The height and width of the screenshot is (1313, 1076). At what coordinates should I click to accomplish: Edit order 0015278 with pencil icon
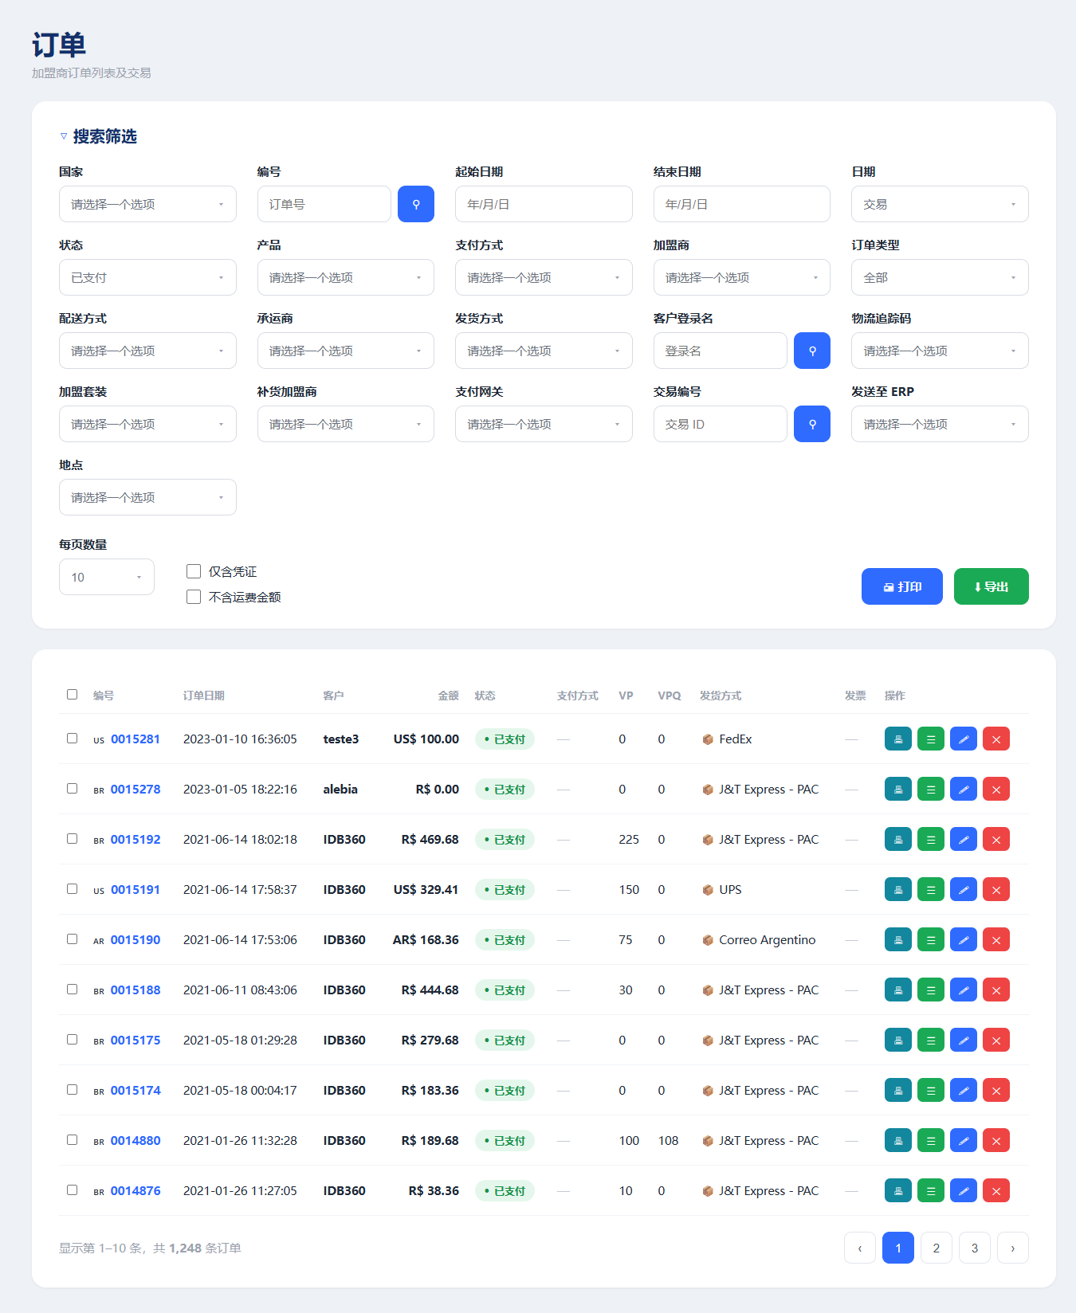click(964, 789)
